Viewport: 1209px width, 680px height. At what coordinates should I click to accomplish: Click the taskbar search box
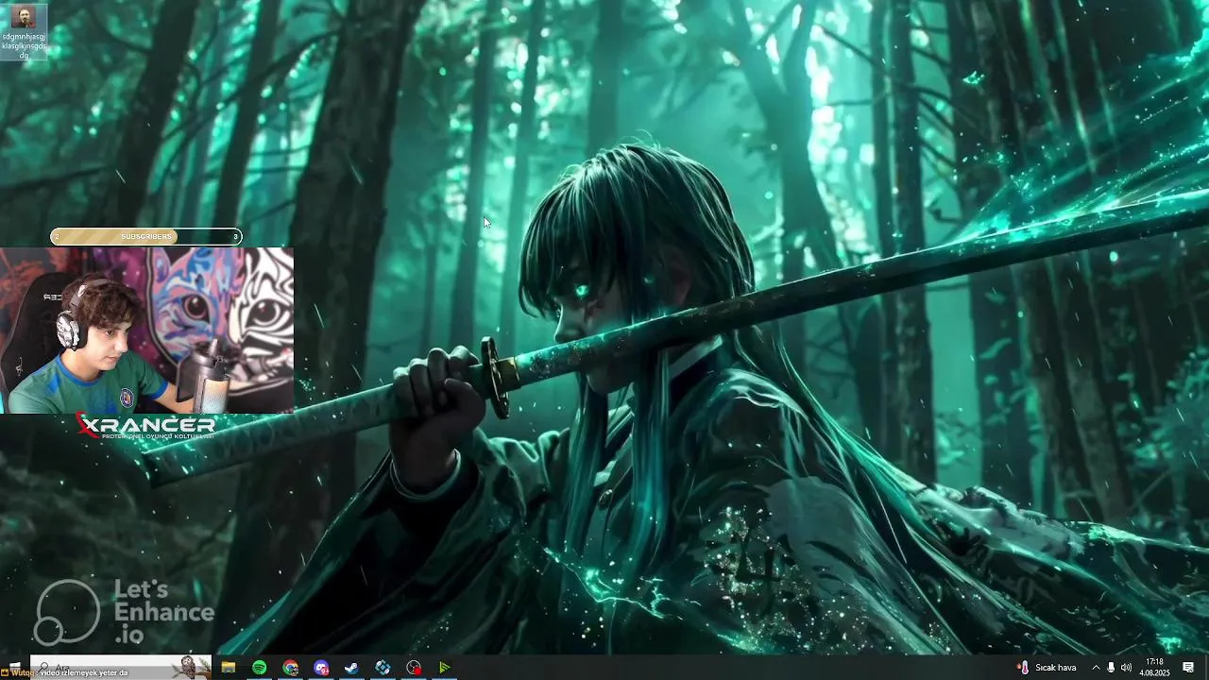coord(121,667)
